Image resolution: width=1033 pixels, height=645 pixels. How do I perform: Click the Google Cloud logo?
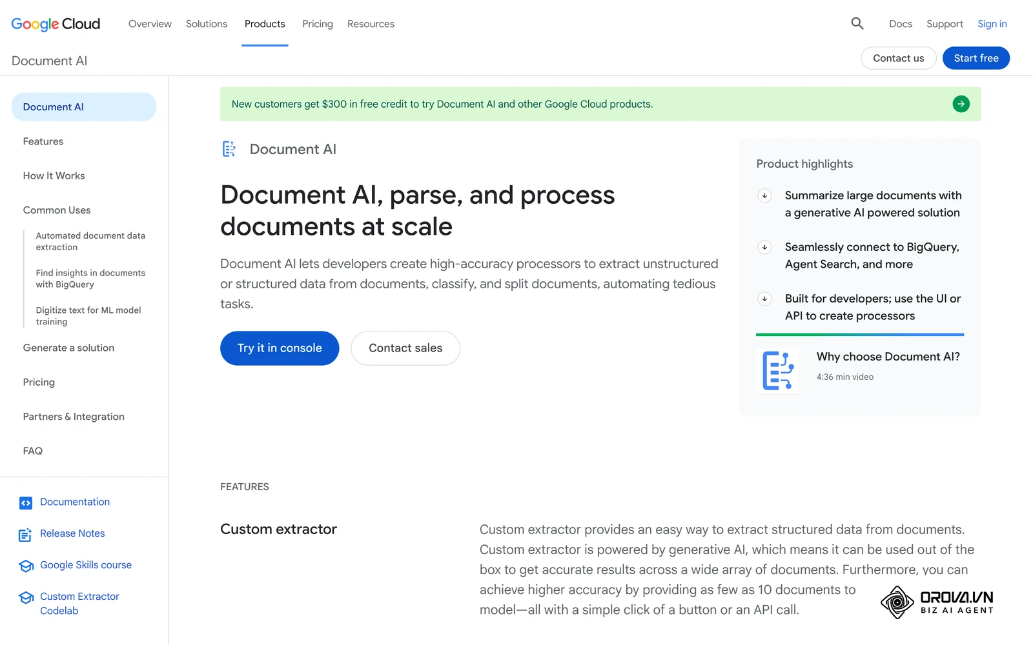56,24
